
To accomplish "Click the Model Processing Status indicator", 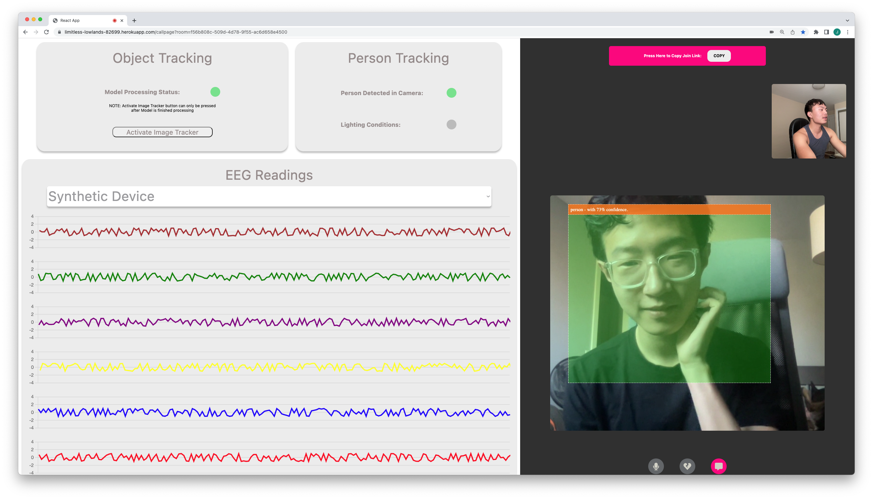I will pyautogui.click(x=215, y=92).
